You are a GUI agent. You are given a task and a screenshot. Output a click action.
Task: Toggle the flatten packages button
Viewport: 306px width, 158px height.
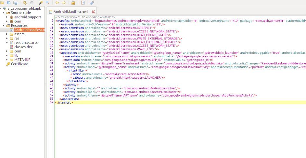click(x=32, y=3)
